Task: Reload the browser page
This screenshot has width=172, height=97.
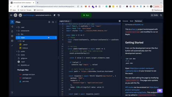Action: click(18, 6)
